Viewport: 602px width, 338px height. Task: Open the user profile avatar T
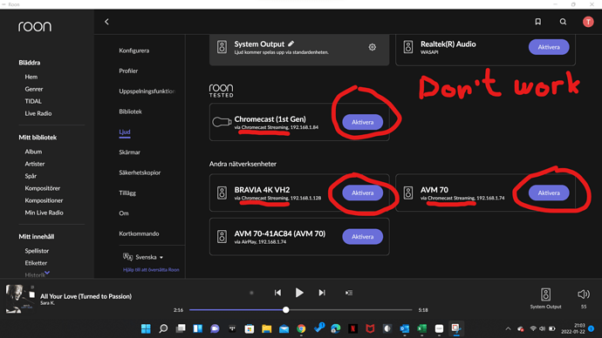coord(588,22)
